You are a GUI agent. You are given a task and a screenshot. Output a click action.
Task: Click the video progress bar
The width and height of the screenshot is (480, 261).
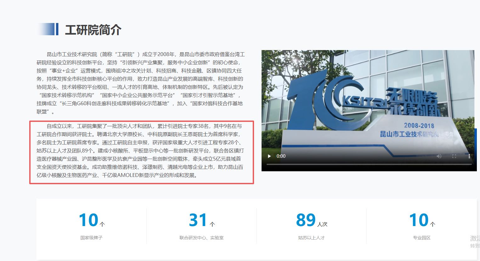tap(369, 164)
